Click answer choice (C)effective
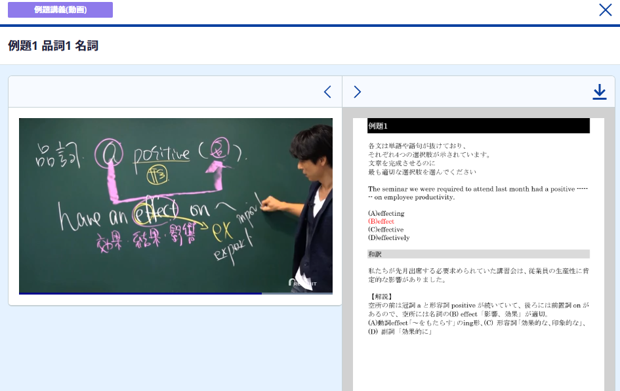This screenshot has width=620, height=391. [386, 230]
